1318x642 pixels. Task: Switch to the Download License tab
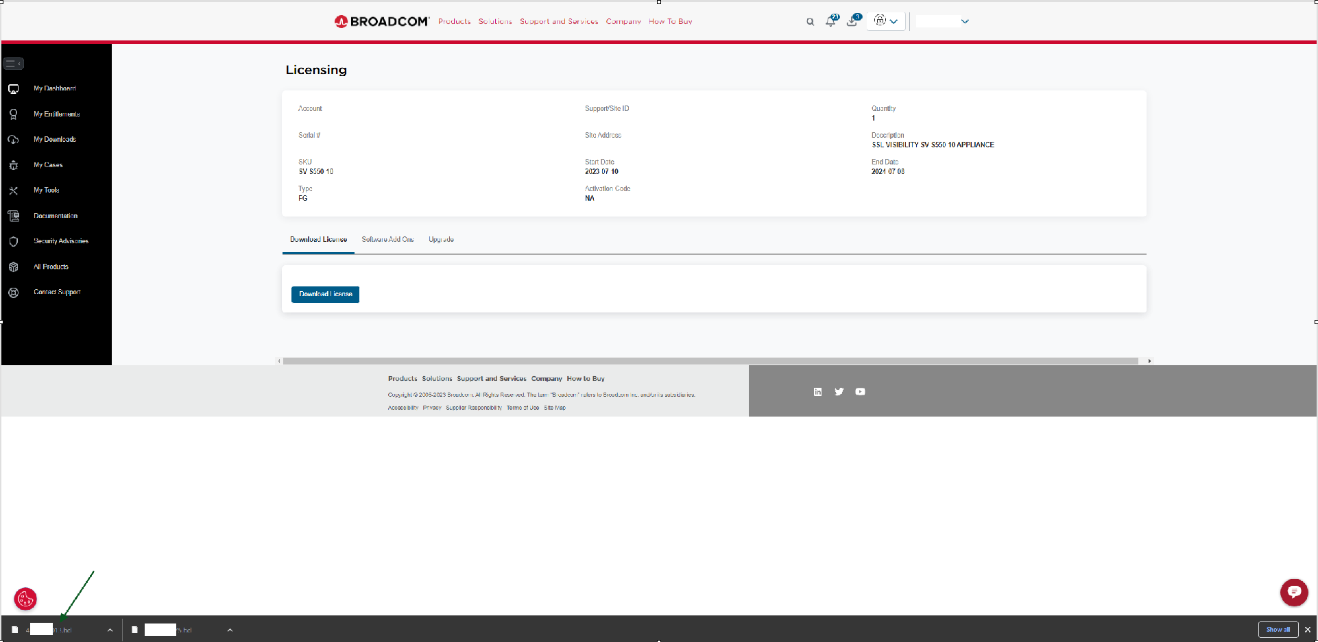(318, 240)
